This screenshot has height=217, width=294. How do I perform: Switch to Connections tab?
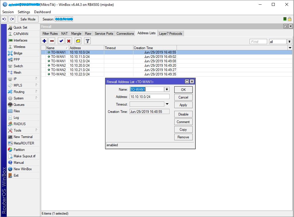coord(125,33)
